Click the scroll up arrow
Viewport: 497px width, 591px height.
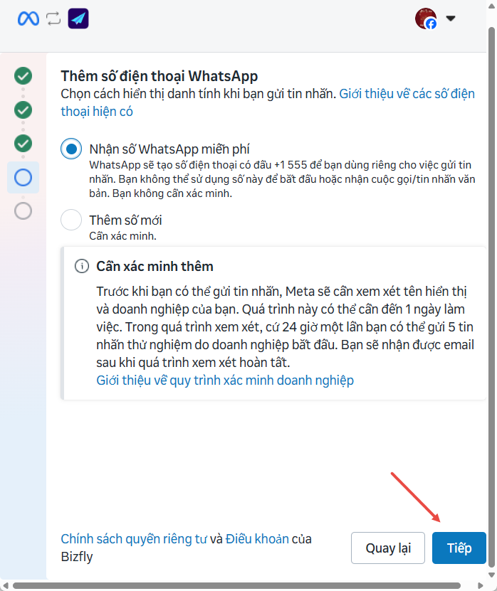491,6
